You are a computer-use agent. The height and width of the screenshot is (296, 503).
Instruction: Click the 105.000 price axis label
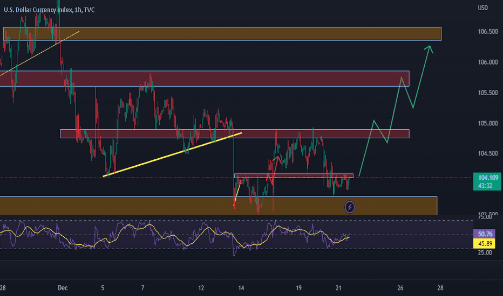(487, 124)
